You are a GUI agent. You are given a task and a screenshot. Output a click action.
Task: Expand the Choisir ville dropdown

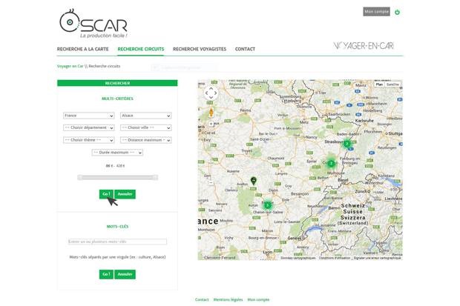click(x=146, y=127)
